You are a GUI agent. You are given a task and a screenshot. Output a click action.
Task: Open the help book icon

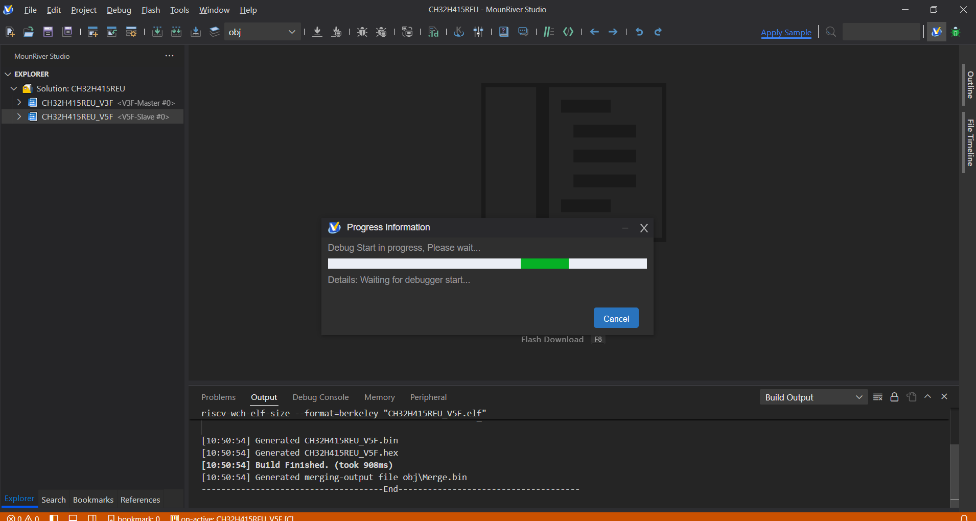(504, 32)
